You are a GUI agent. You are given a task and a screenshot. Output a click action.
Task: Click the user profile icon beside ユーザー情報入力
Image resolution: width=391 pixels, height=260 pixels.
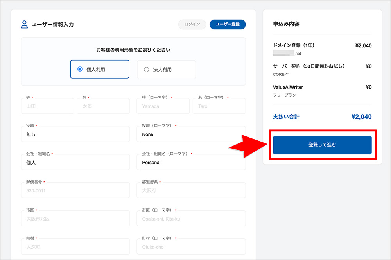click(24, 24)
